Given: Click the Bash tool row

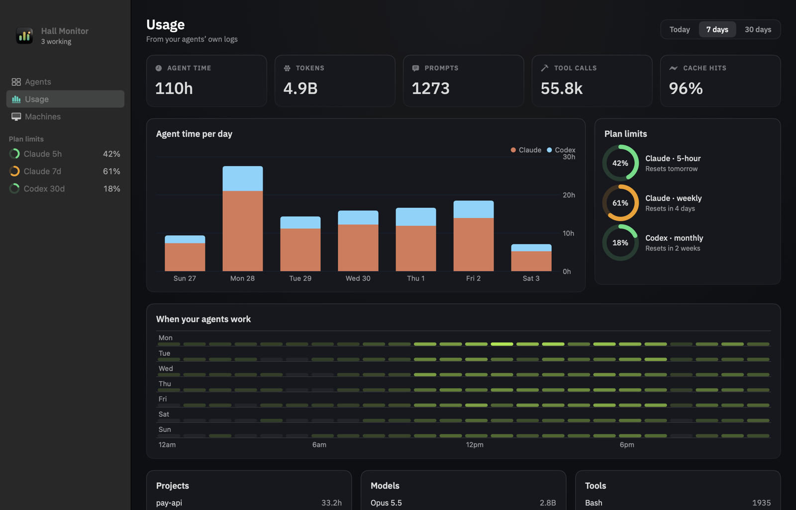Looking at the screenshot, I should coord(678,503).
